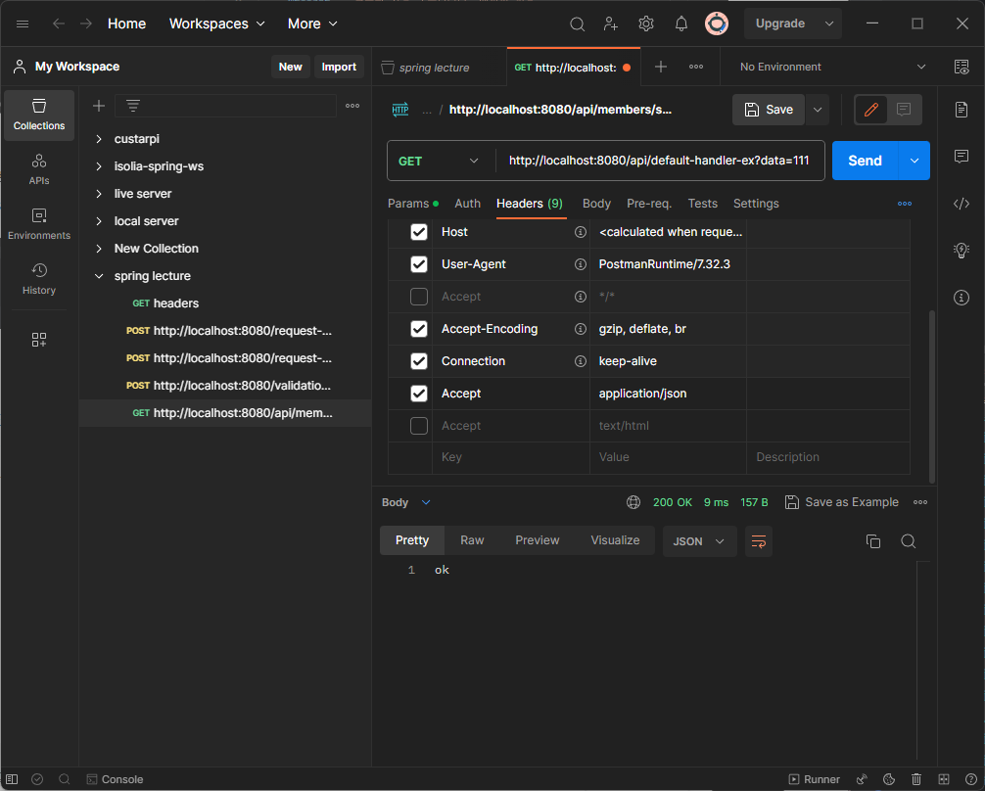Open the History sidebar panel

(x=39, y=279)
